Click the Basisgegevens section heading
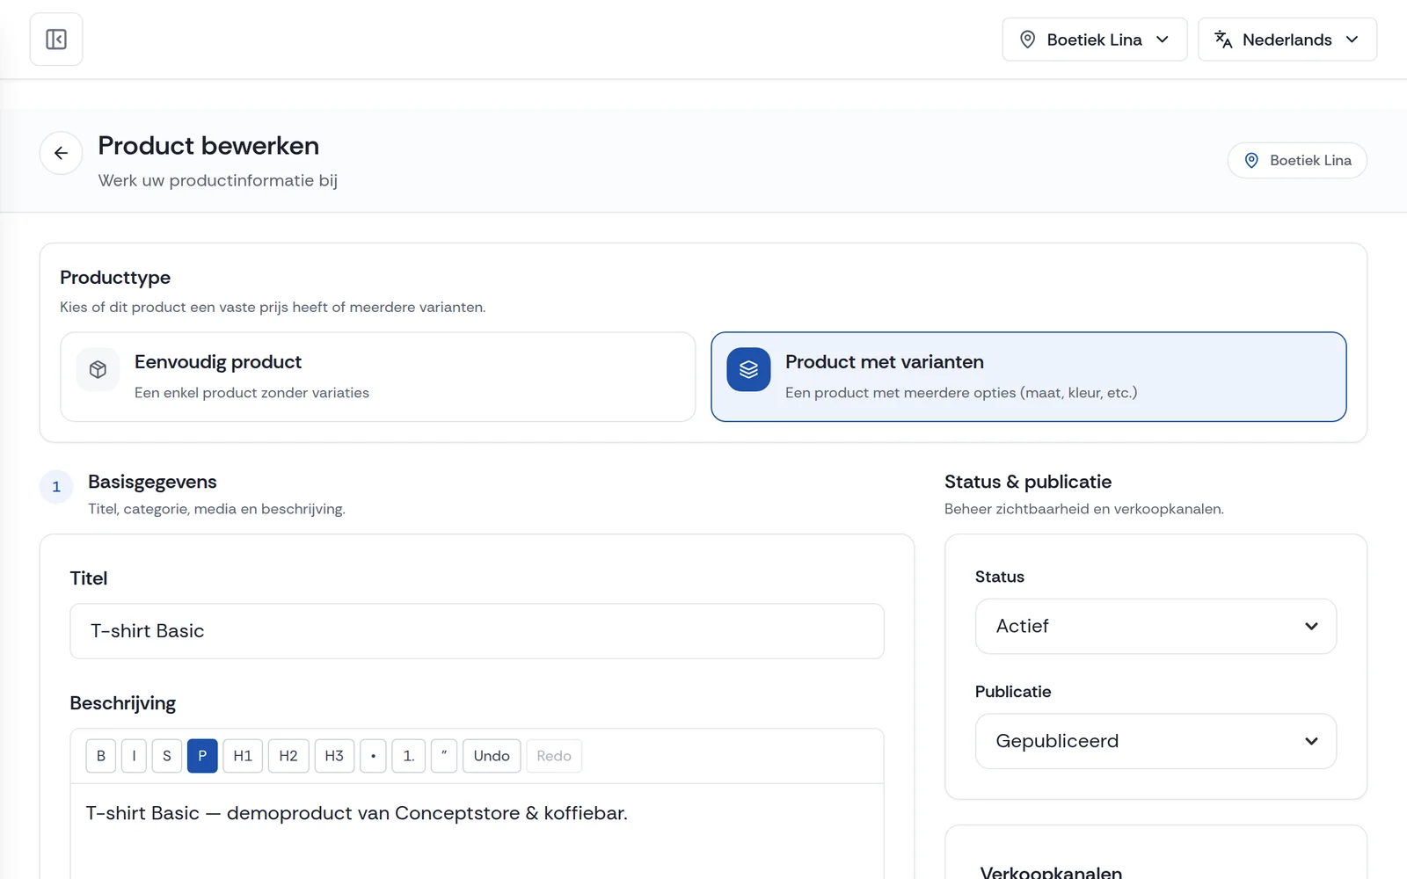The height and width of the screenshot is (879, 1407). tap(152, 482)
